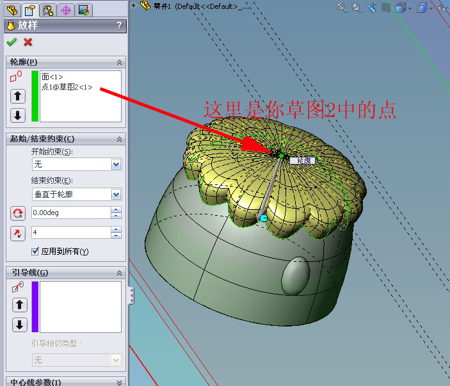Increase the tangent length value
Viewport: 450px width, 386px height.
[116, 230]
